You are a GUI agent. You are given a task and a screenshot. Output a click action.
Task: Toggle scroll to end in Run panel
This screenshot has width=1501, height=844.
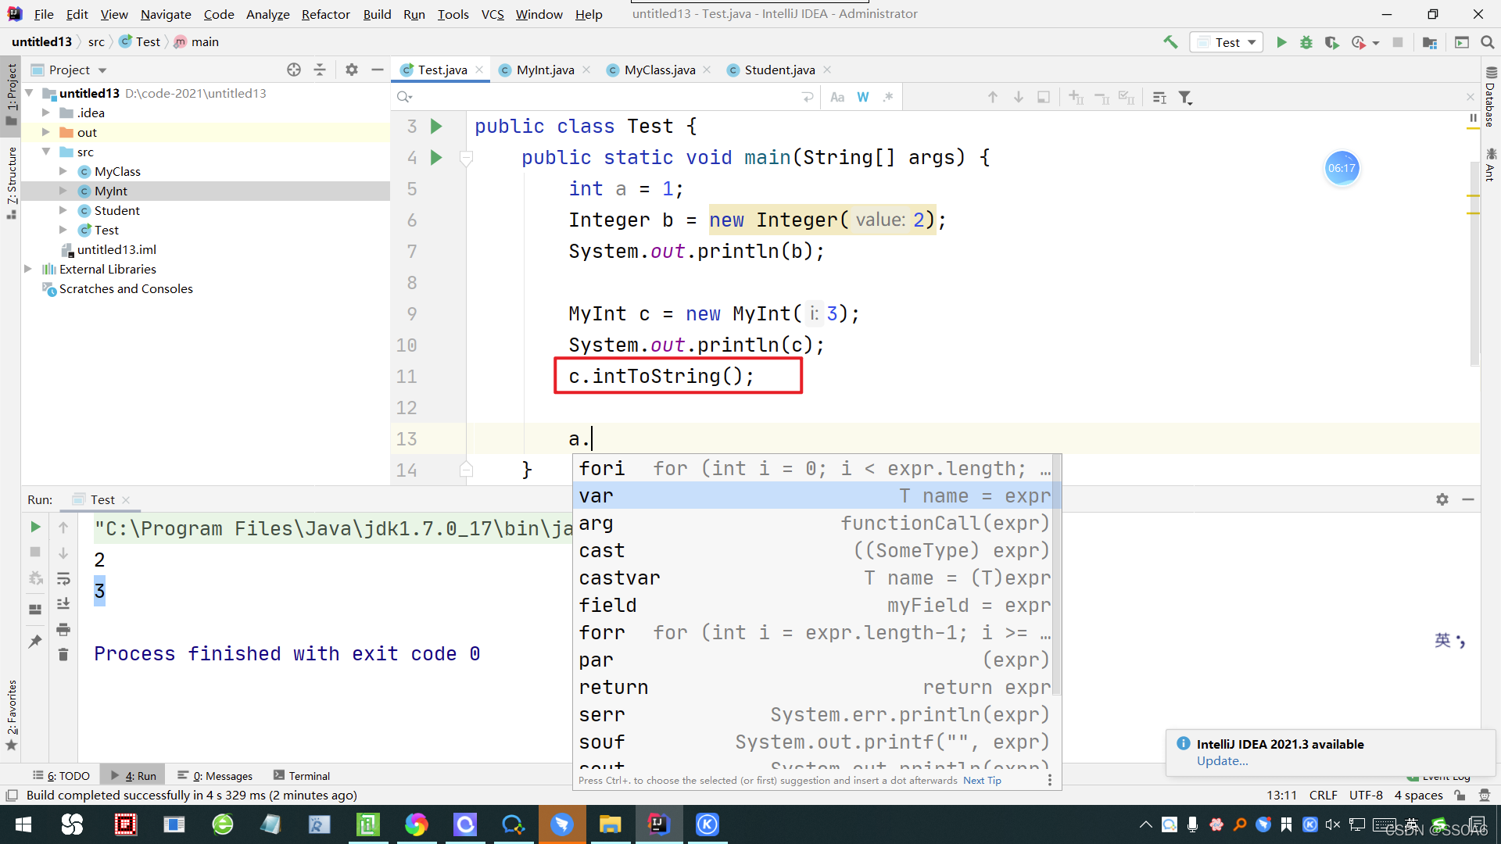click(63, 604)
